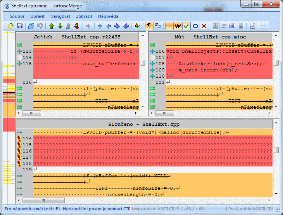Screen dimensions: 283x215
Task: Click the rightmost red-blue lines toolbar icon
Action: point(264,26)
